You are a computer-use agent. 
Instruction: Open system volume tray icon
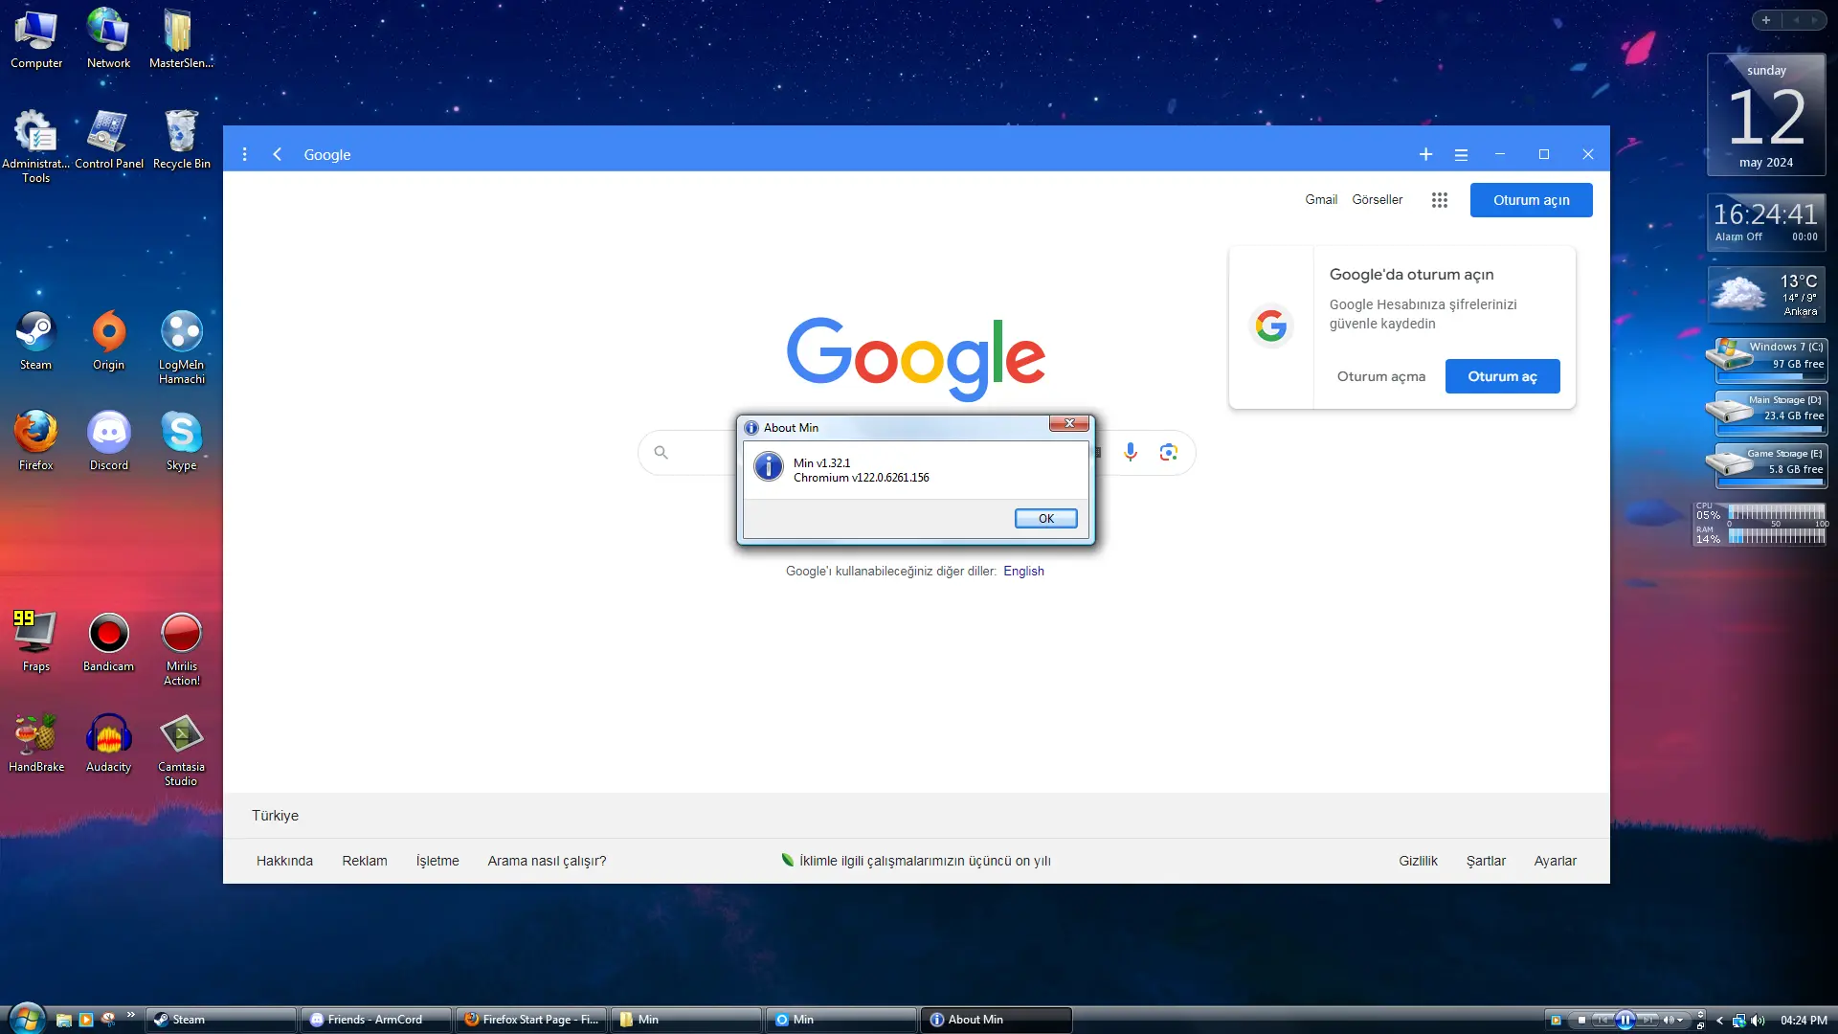pos(1758,1021)
